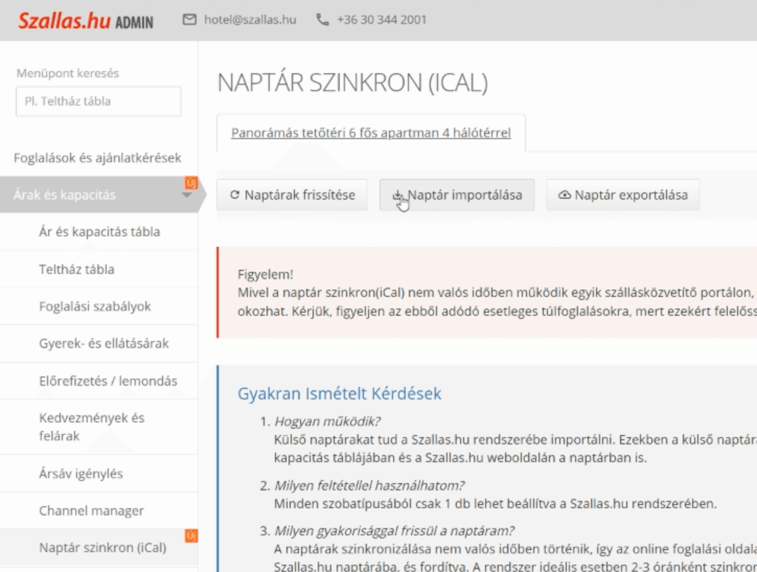This screenshot has height=572, width=757.
Task: Click the orange Új badge on Árak és kapacitás
Action: point(191,183)
